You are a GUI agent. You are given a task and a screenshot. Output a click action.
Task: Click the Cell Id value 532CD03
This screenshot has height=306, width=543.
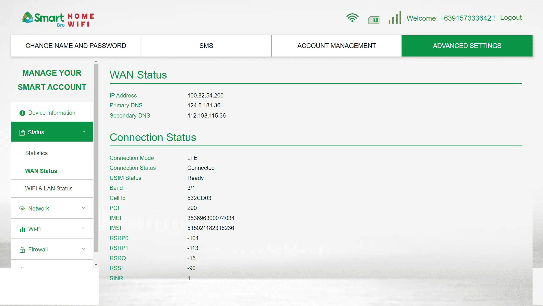[x=199, y=198]
